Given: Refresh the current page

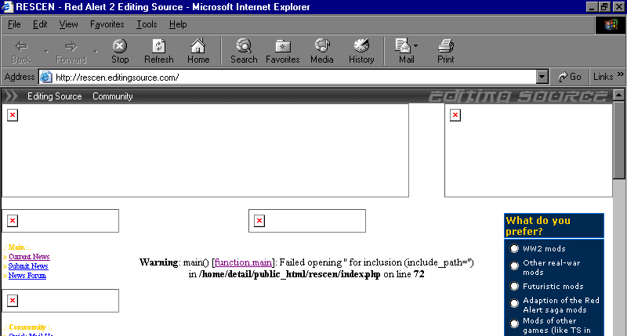Looking at the screenshot, I should (159, 52).
